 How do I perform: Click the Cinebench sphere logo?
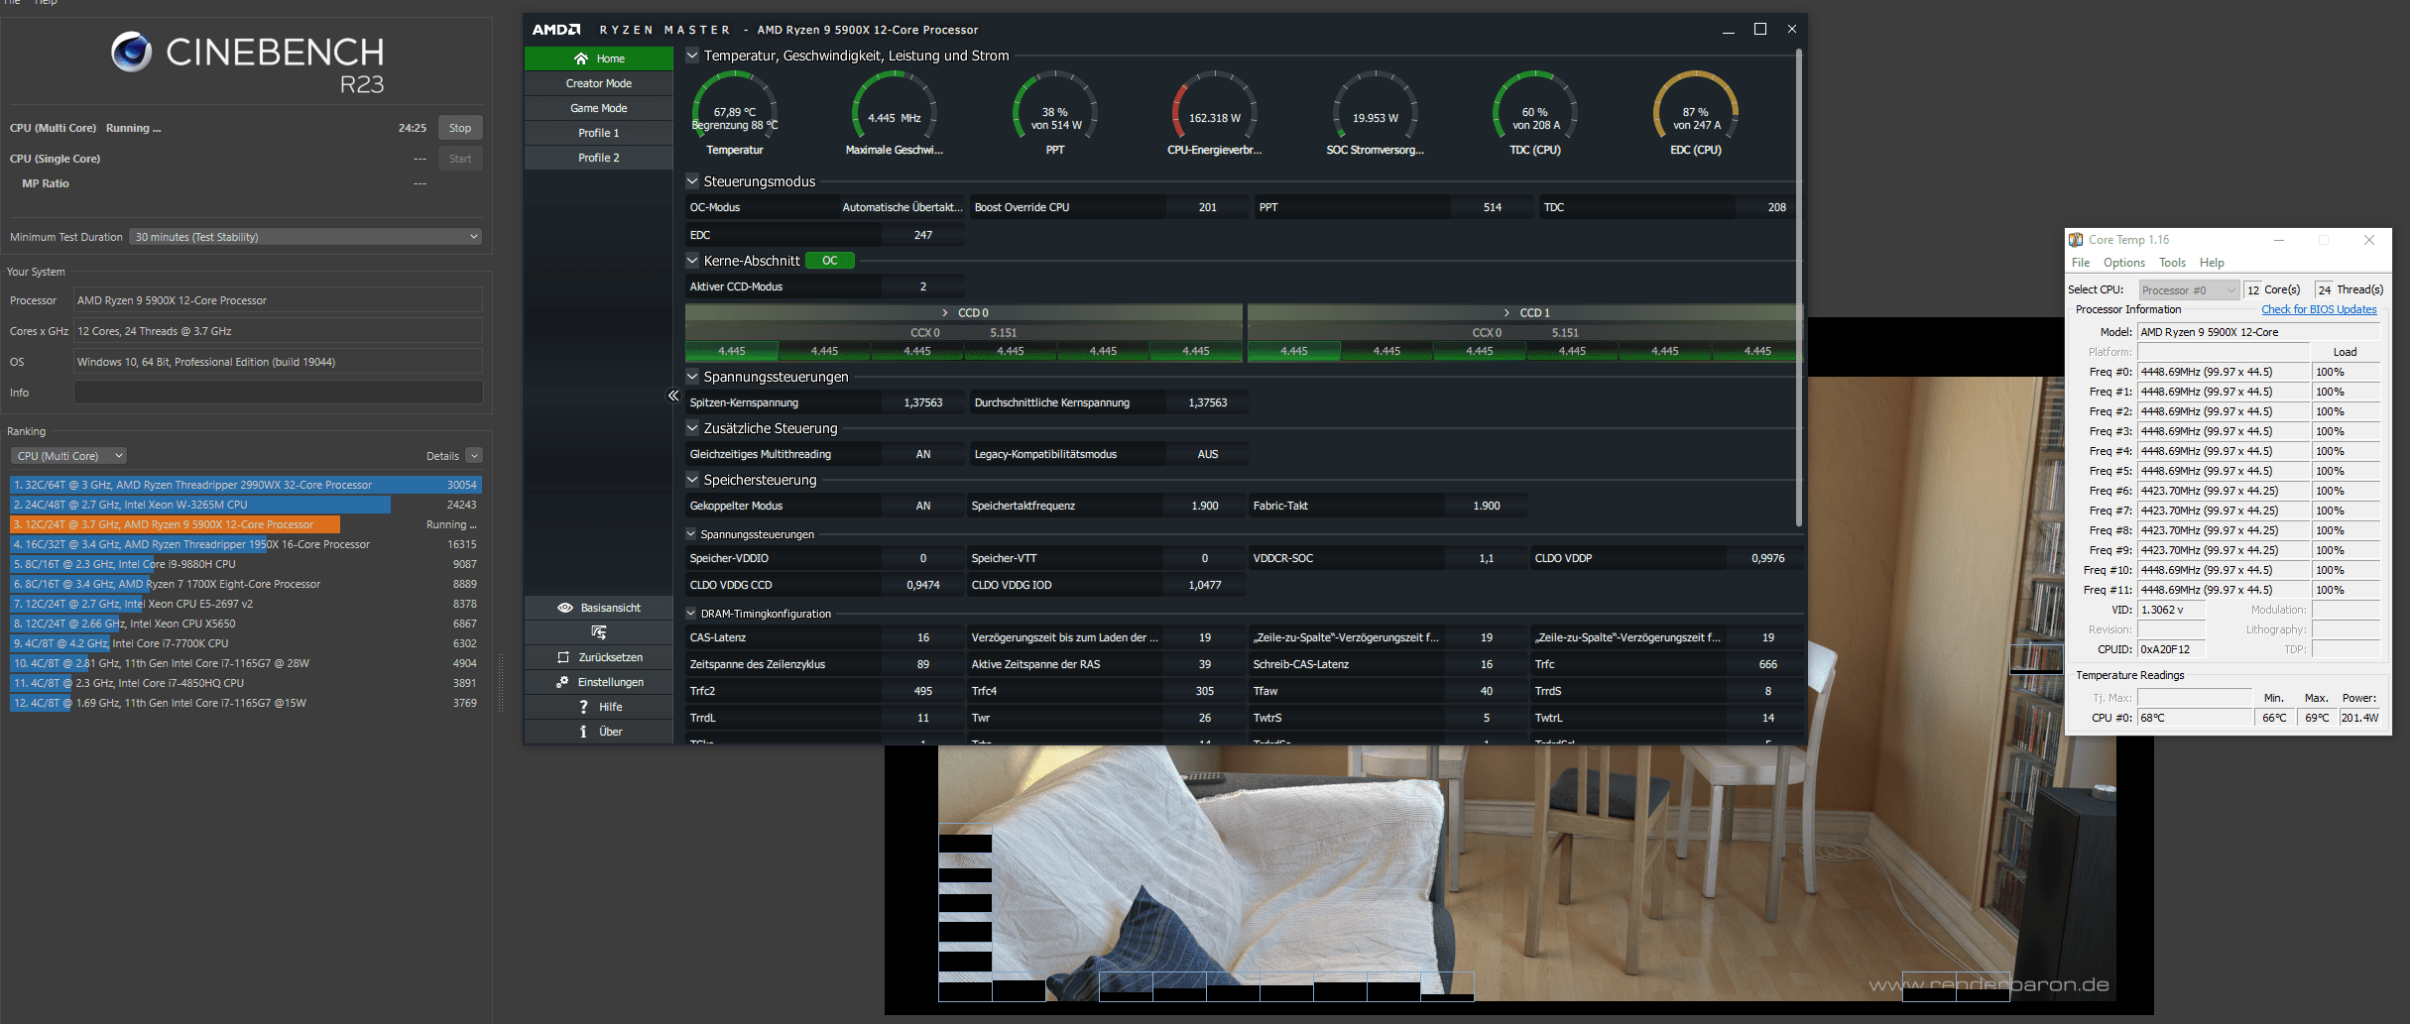[x=131, y=52]
